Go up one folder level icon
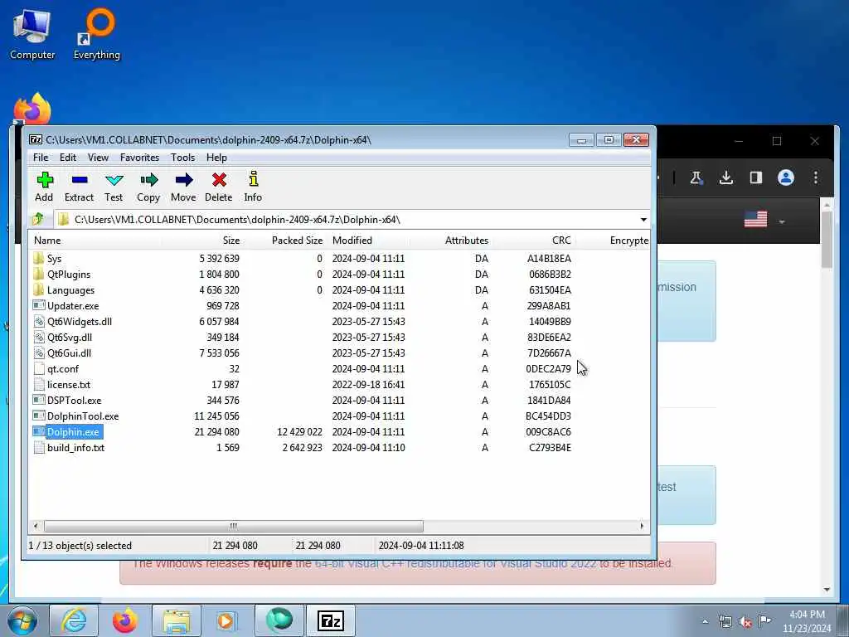The height and width of the screenshot is (637, 849). point(38,219)
